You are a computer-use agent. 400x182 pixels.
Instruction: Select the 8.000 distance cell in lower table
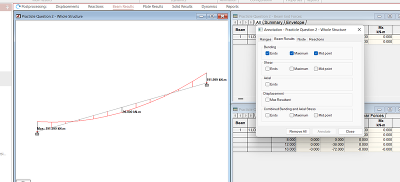coord(284,139)
